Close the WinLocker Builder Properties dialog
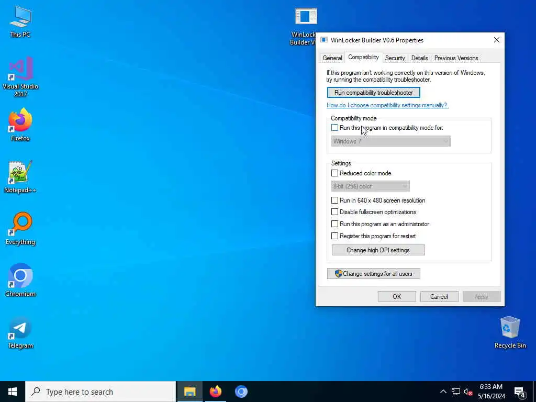The height and width of the screenshot is (402, 536). click(x=497, y=40)
